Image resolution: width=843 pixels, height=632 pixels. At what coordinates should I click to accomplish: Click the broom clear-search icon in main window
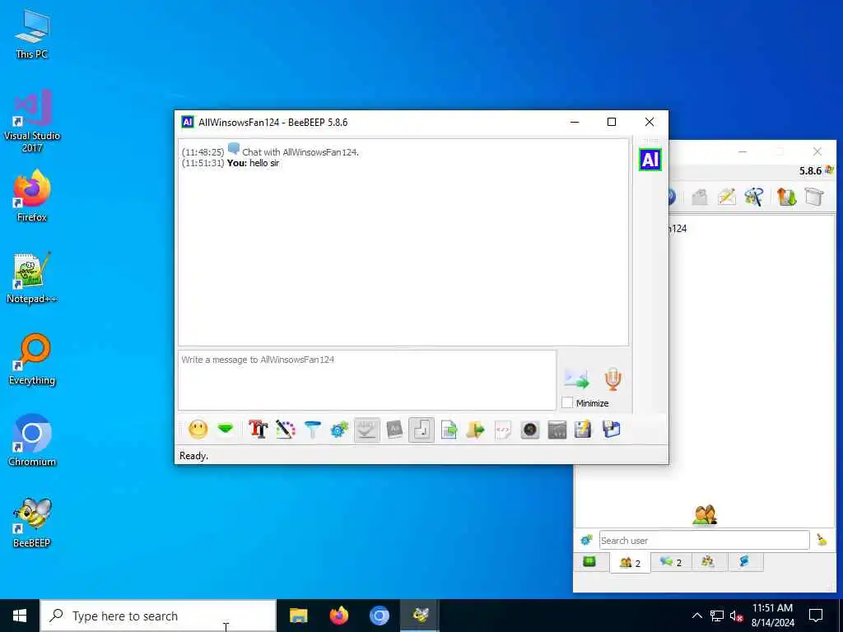[x=822, y=540]
